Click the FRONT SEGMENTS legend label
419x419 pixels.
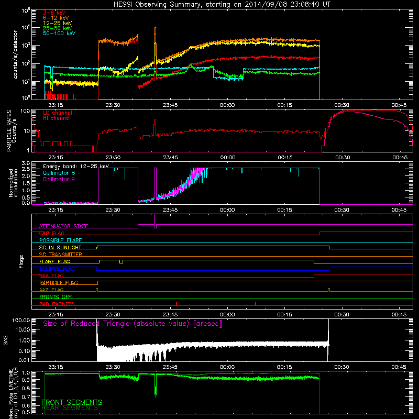tap(72, 402)
